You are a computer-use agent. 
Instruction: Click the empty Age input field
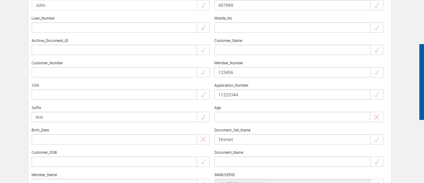click(x=292, y=117)
